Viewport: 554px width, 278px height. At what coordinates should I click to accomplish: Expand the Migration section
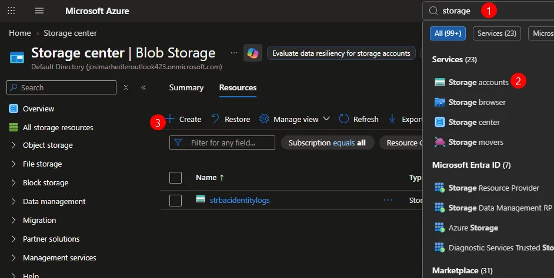click(14, 220)
